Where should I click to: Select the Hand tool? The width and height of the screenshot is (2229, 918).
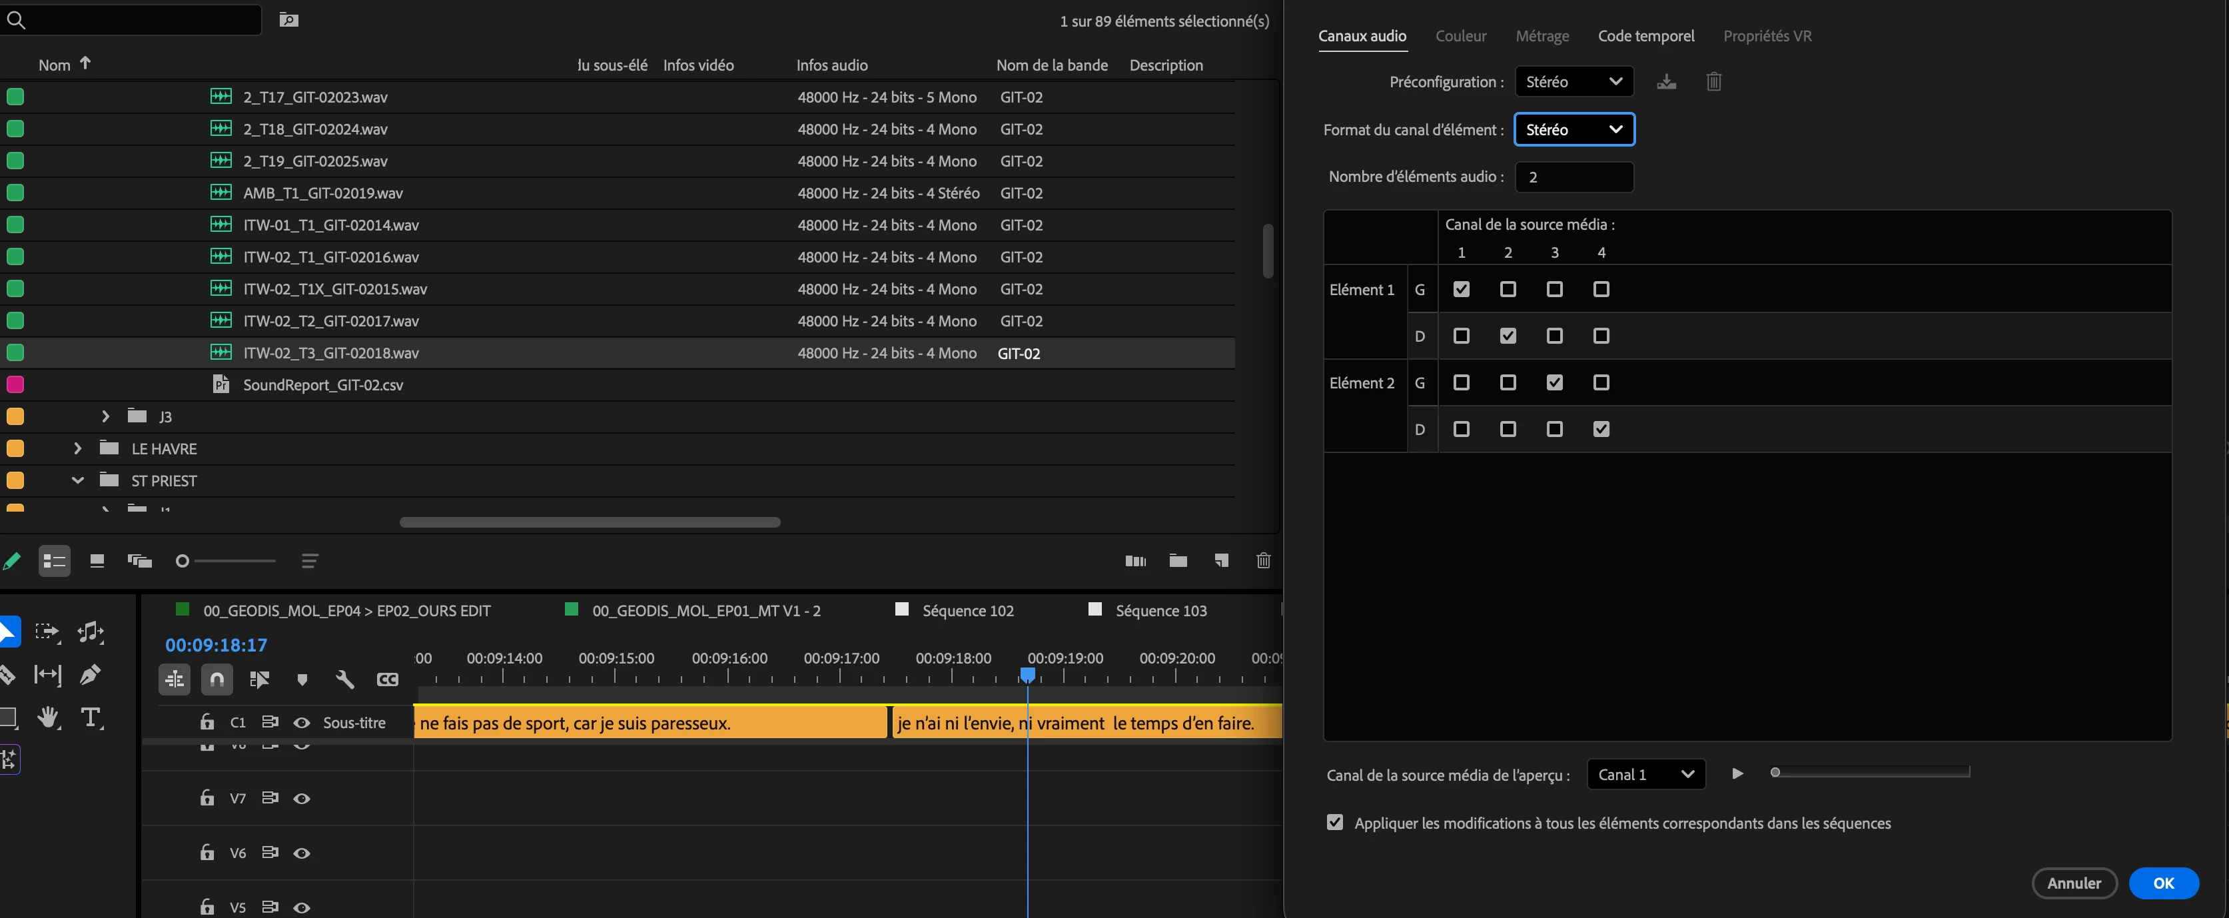[49, 717]
